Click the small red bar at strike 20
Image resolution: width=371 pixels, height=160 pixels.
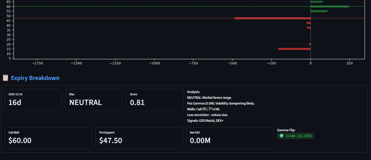[310, 44]
